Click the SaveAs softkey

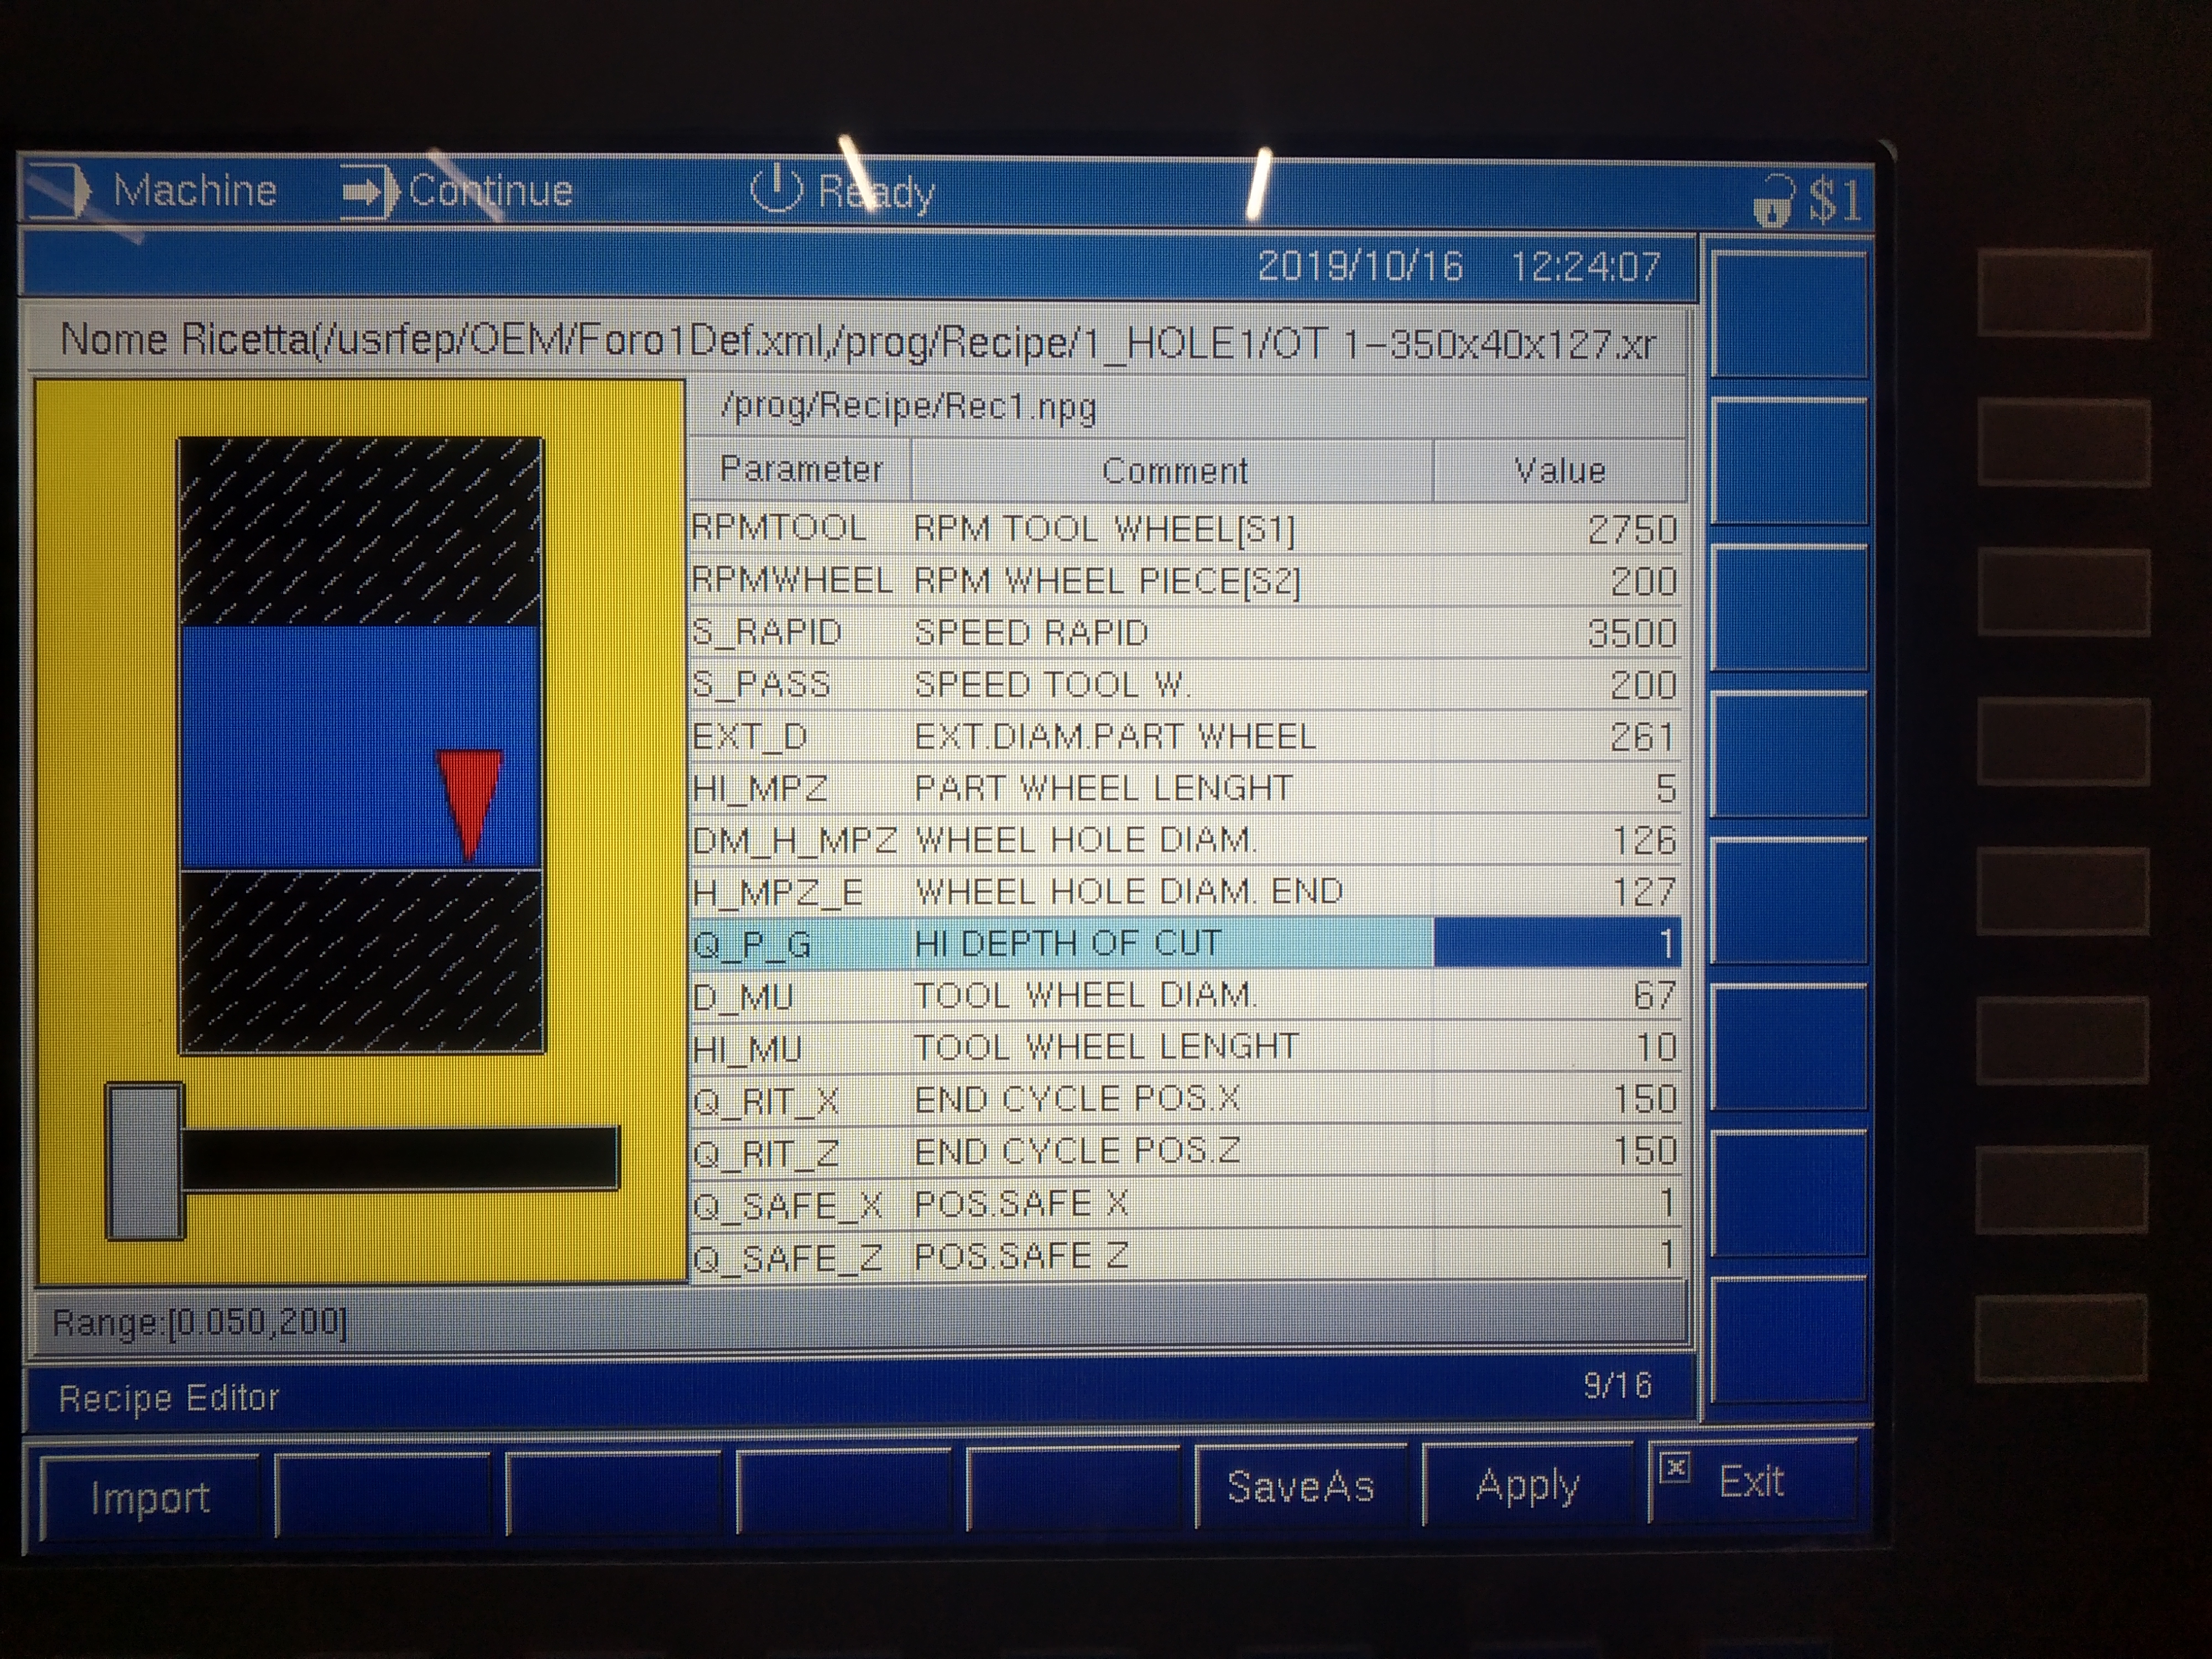click(1300, 1487)
